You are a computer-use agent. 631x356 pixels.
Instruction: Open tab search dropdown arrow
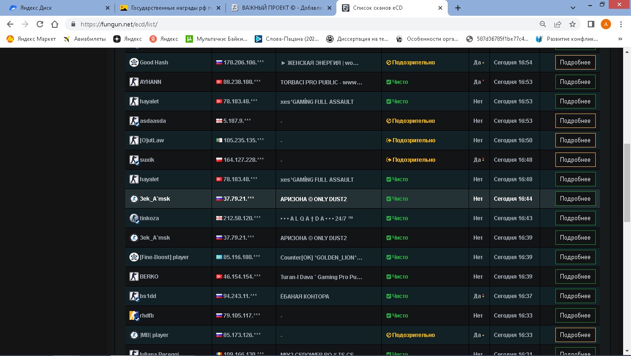tap(573, 8)
